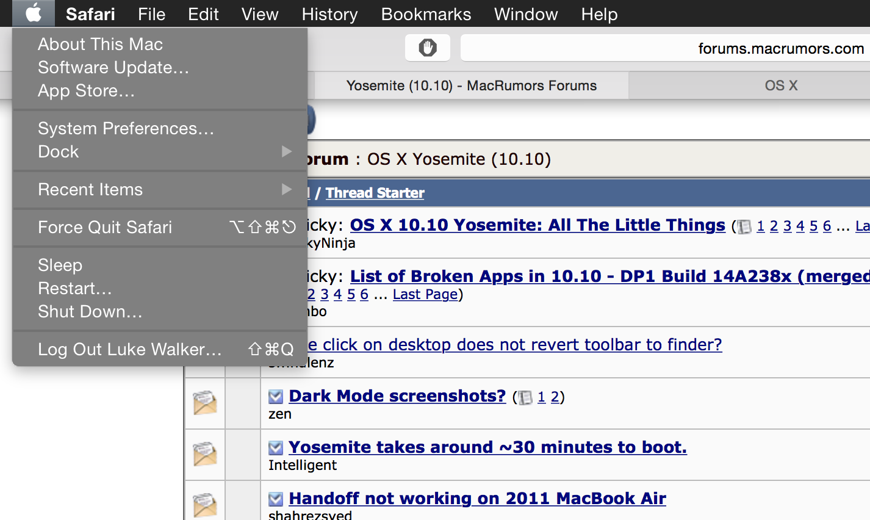Open the Safari menu

[90, 13]
